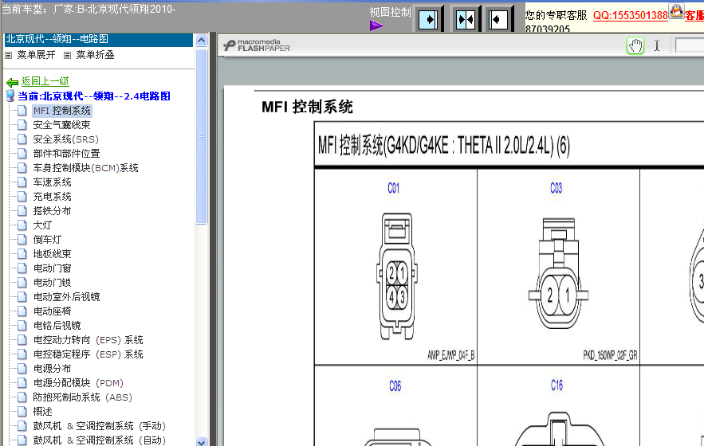The image size is (704, 446).
Task: Click the QQ:1553501388 link
Action: pyautogui.click(x=631, y=15)
